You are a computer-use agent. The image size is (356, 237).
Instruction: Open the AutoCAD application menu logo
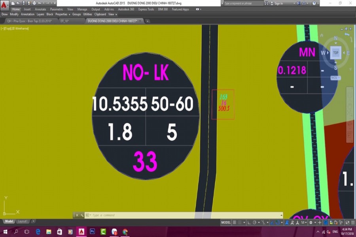click(x=5, y=5)
